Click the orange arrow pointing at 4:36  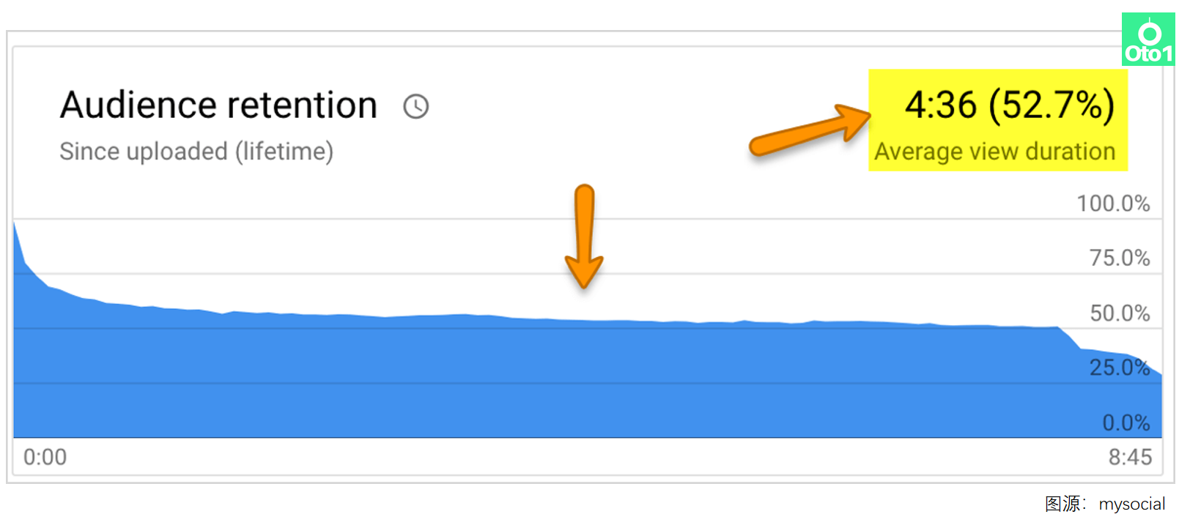[809, 130]
